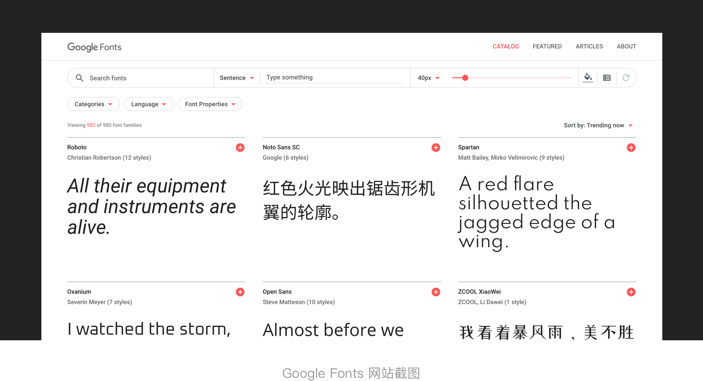Click the Noto Sans SC Chinese preview
The width and height of the screenshot is (703, 381).
coord(349,200)
